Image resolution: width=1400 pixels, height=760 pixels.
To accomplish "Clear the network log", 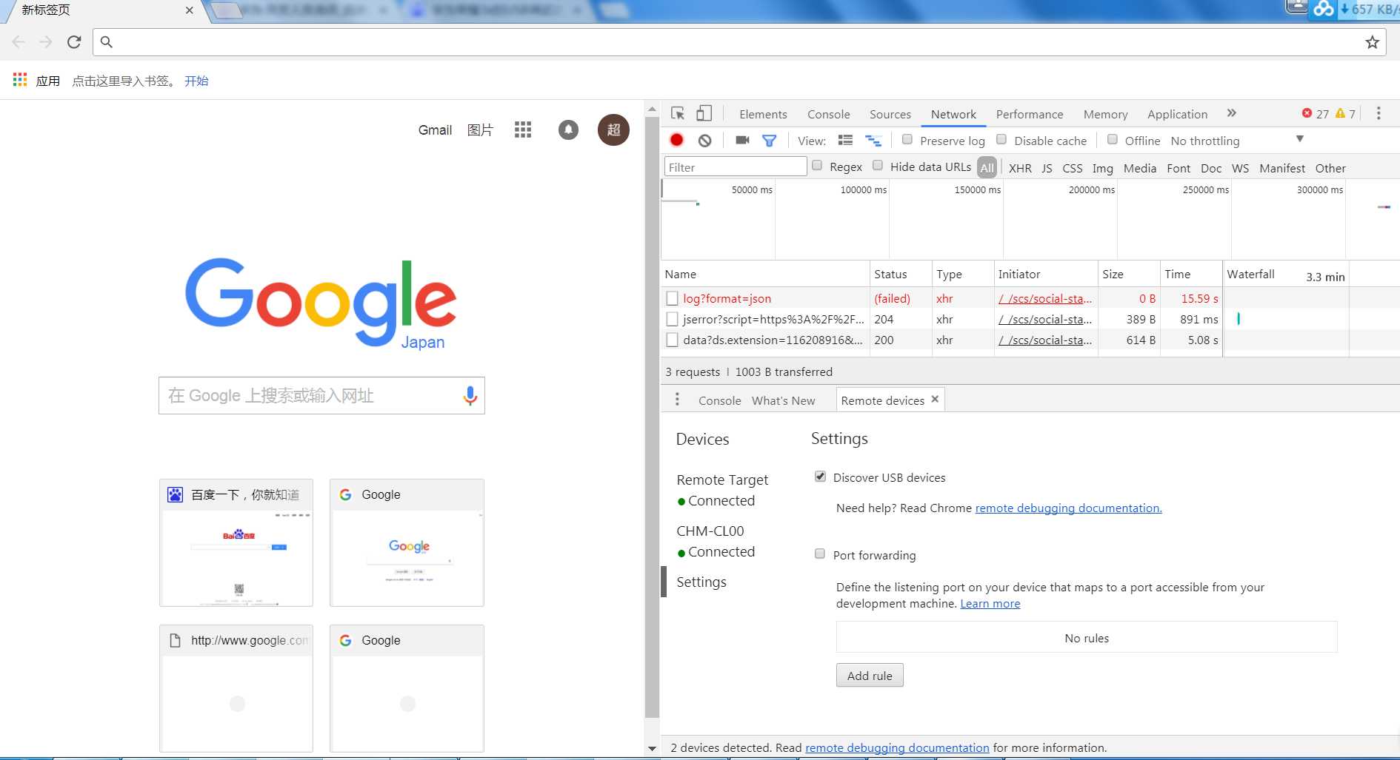I will click(x=705, y=141).
